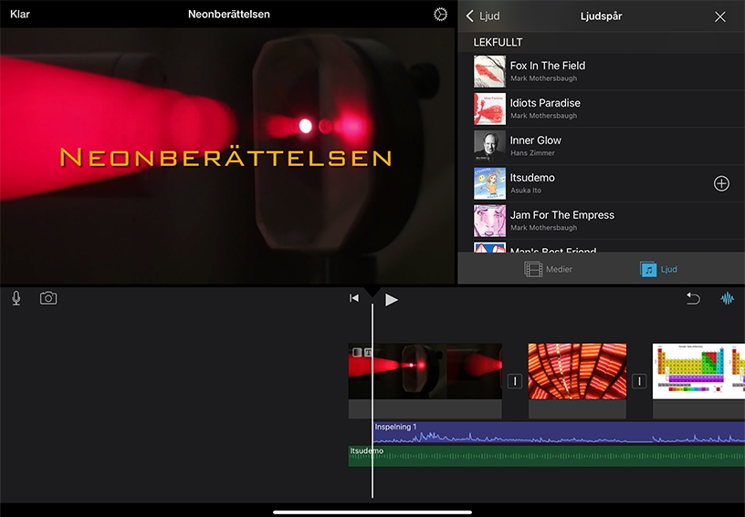Select Idiots Paradise track
Viewport: 745px width, 517px height.
click(602, 109)
